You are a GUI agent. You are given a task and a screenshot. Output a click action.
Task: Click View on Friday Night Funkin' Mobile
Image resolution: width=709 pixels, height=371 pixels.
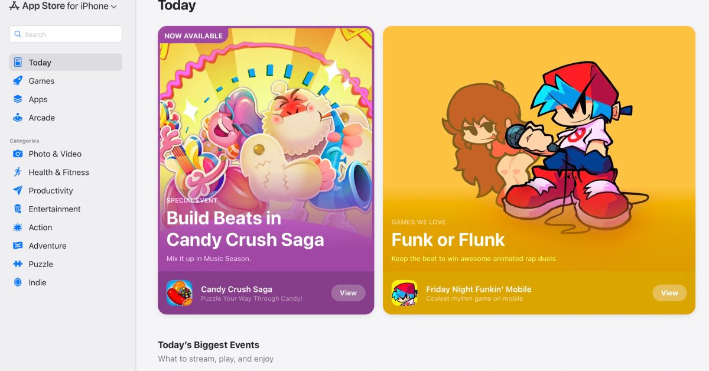(x=669, y=293)
